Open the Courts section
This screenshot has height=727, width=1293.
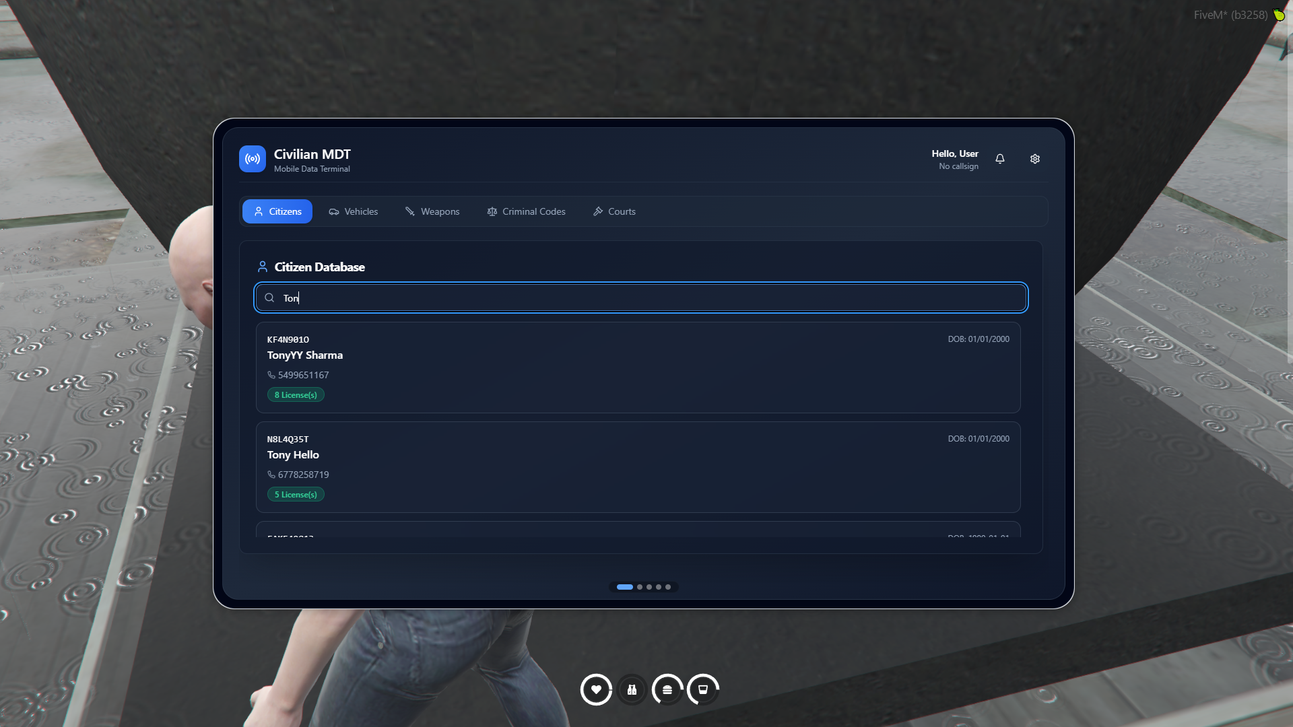click(614, 211)
